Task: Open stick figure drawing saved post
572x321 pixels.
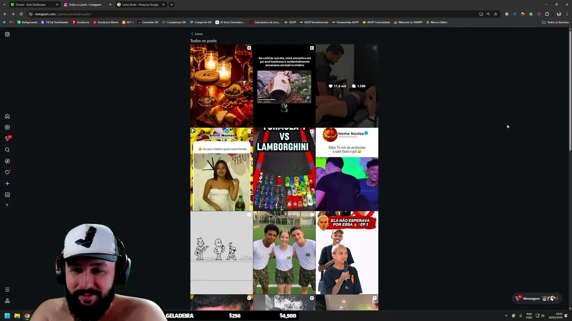Action: pyautogui.click(x=221, y=253)
